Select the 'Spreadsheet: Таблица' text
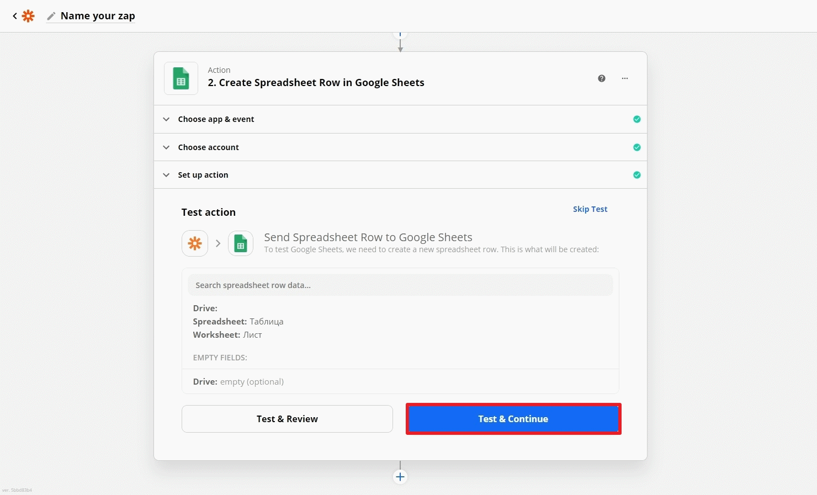Image resolution: width=817 pixels, height=495 pixels. pos(238,322)
